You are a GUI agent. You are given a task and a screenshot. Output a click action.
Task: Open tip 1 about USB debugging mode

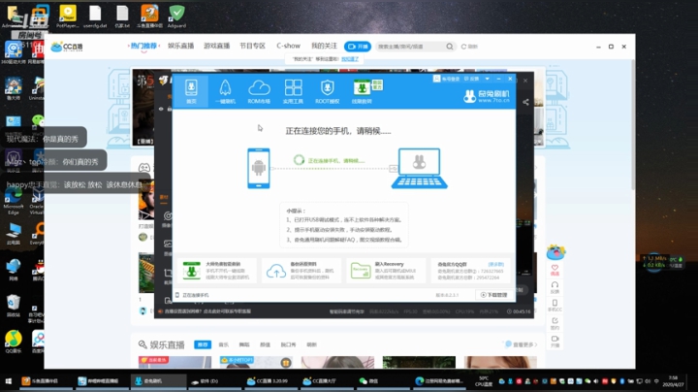[x=344, y=220]
